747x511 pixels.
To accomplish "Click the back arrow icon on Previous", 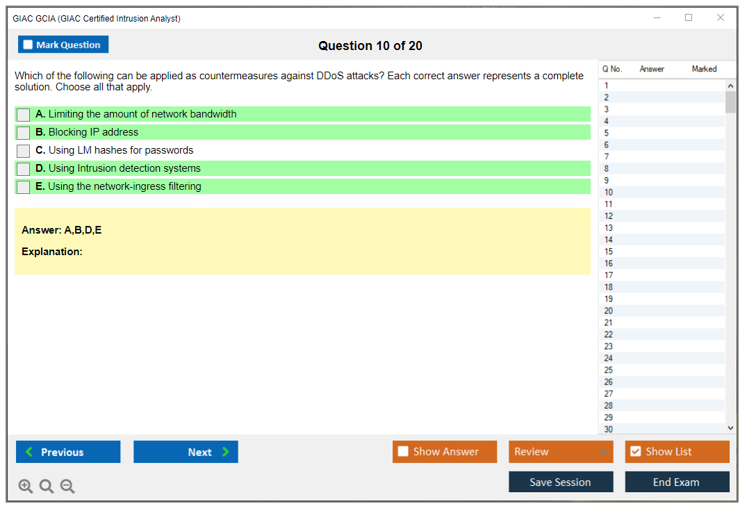I will [x=28, y=451].
